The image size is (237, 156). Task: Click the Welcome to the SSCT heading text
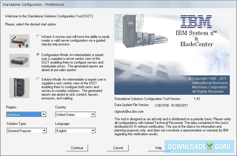[x=49, y=16]
